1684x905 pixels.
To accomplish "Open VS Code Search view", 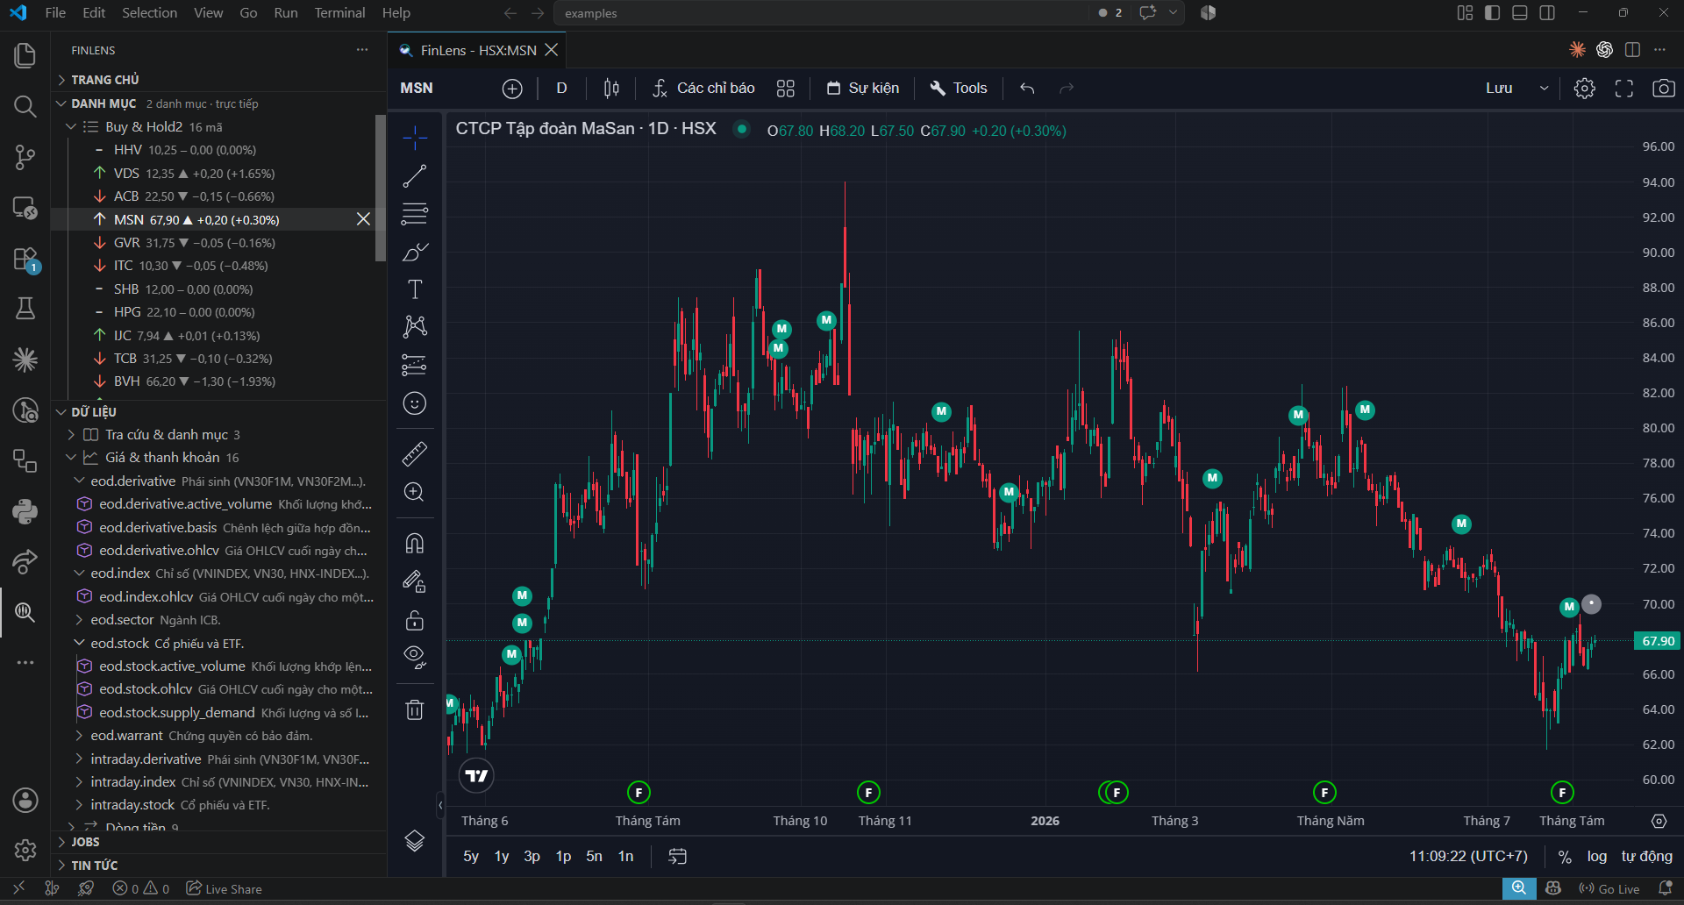I will coord(25,107).
